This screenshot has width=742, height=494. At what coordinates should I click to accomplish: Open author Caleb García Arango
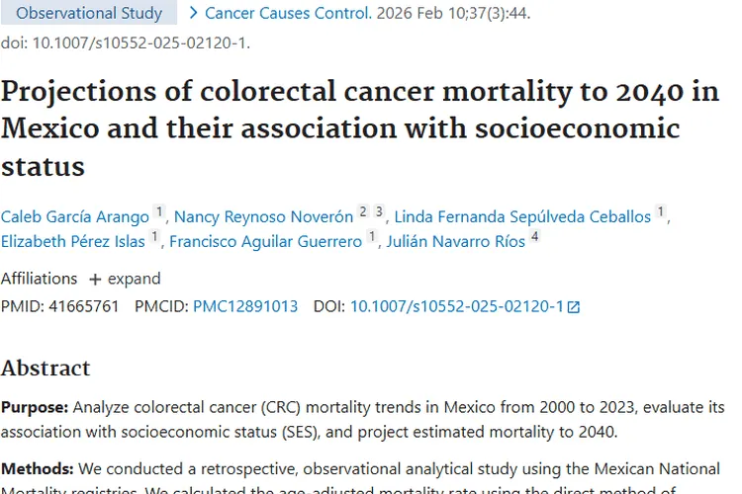point(75,216)
